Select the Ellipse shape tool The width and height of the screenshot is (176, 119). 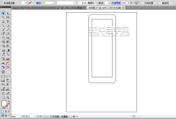[x=8, y=25]
